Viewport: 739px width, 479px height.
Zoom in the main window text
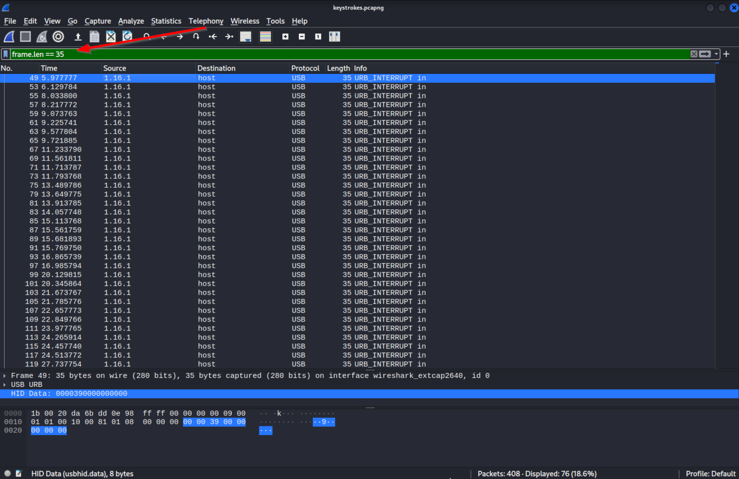pyautogui.click(x=285, y=37)
